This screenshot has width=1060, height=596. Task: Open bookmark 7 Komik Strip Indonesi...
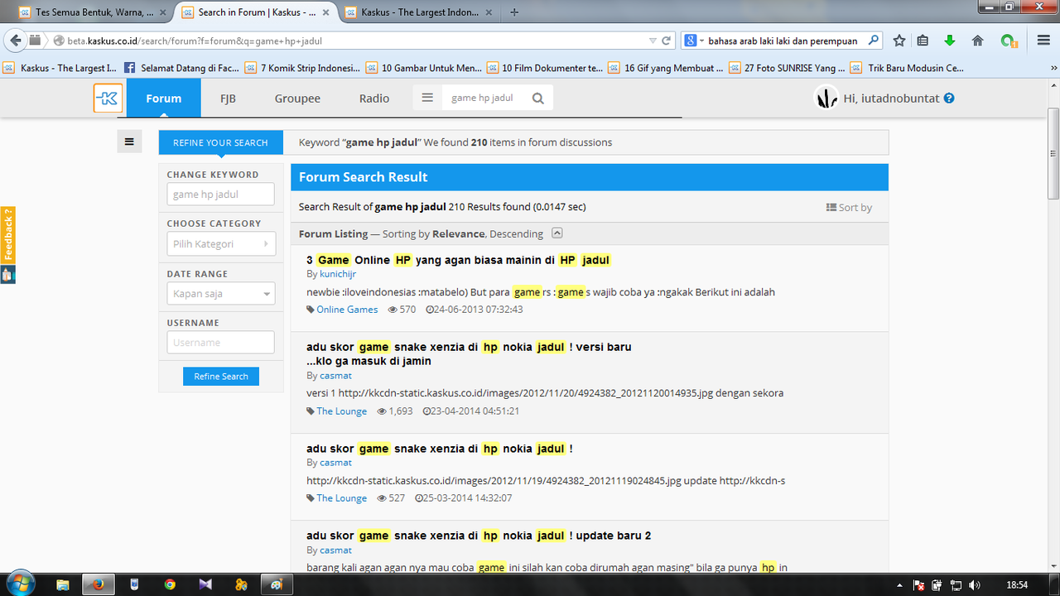302,68
